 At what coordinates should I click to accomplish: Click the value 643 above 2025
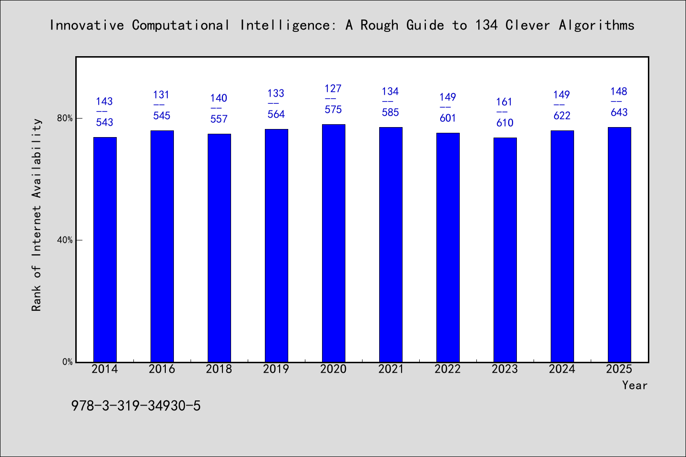619,112
